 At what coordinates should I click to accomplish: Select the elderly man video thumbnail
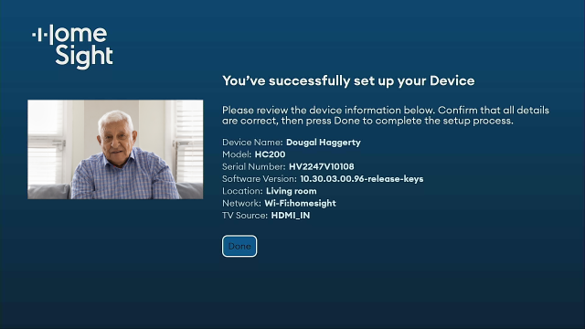click(x=115, y=149)
